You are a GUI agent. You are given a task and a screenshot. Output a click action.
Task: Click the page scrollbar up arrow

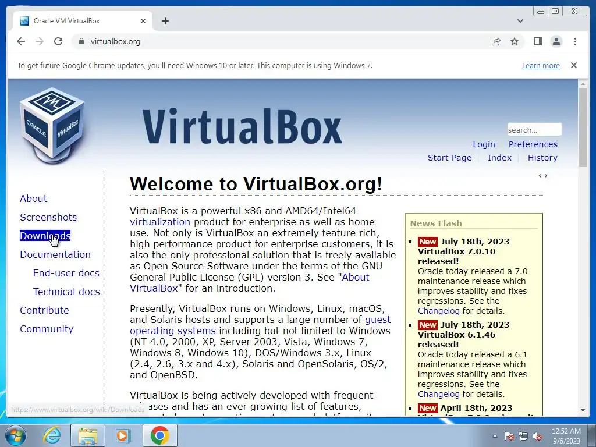click(583, 84)
